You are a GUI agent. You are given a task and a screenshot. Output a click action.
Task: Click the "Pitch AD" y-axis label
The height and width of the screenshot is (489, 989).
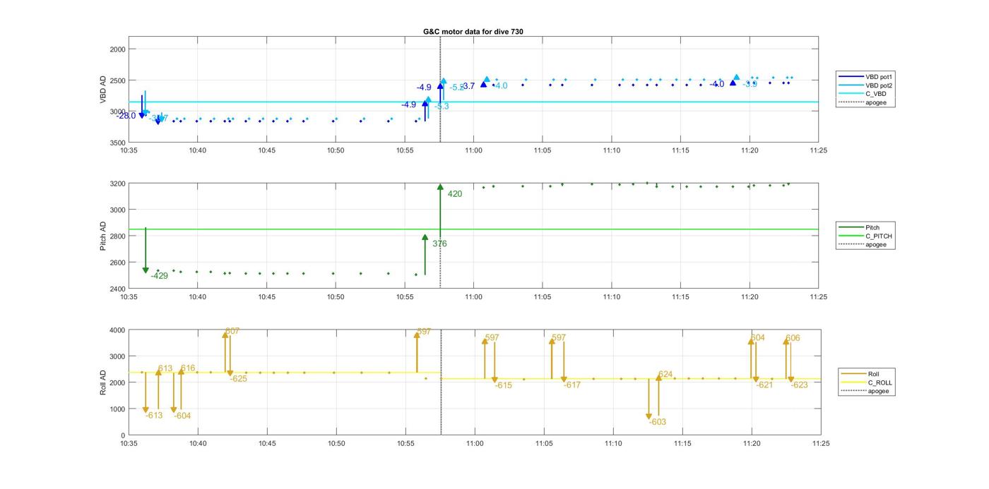103,236
